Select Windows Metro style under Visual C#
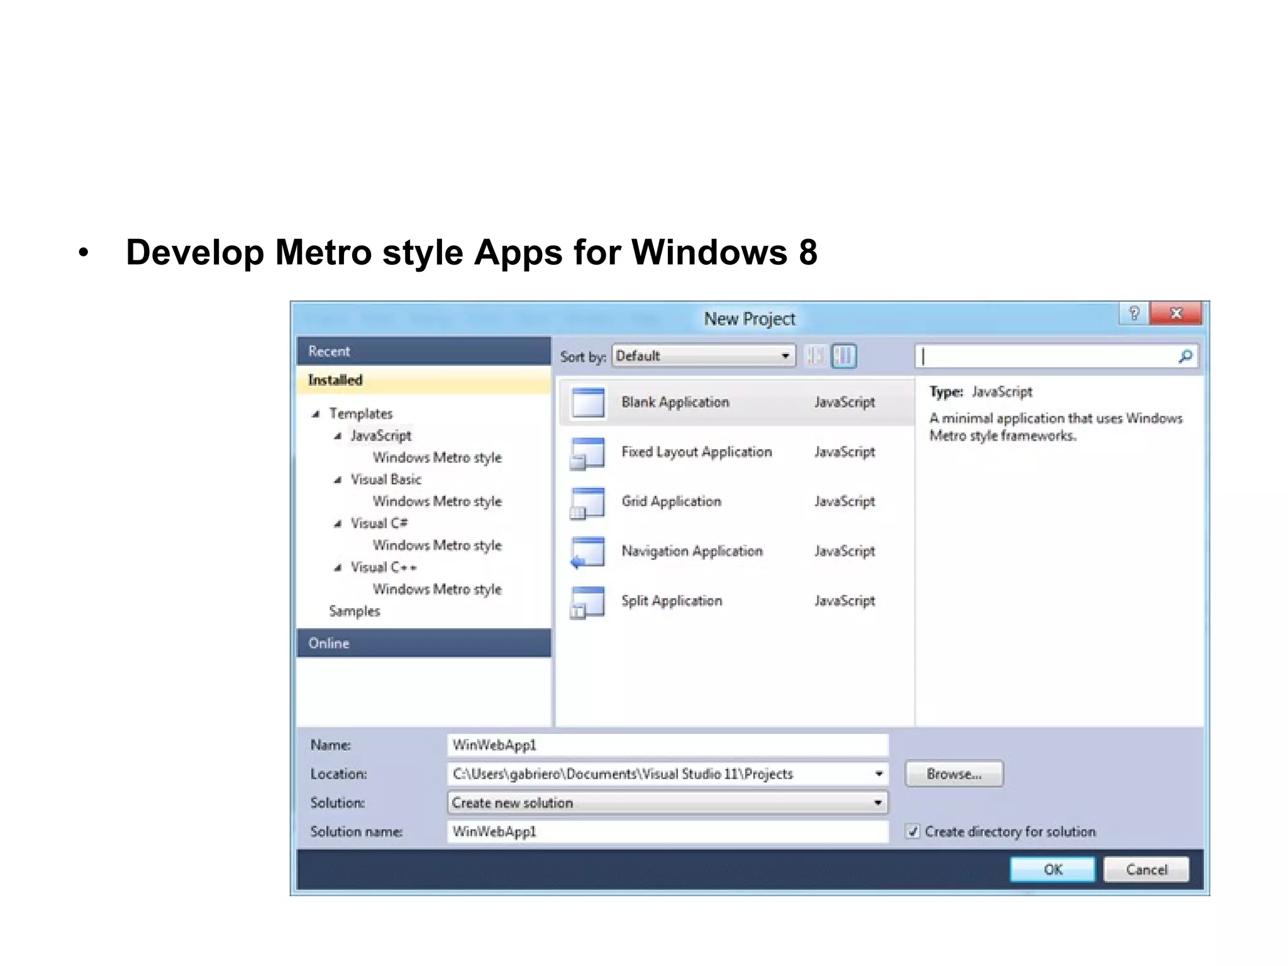 click(x=437, y=545)
